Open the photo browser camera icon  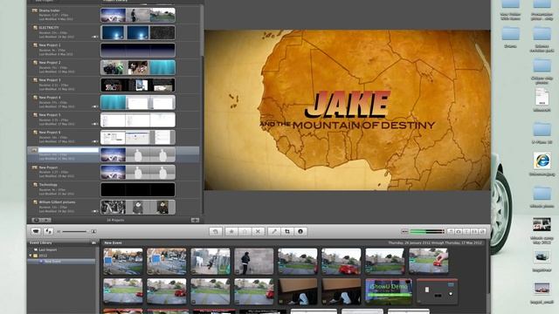(459, 231)
